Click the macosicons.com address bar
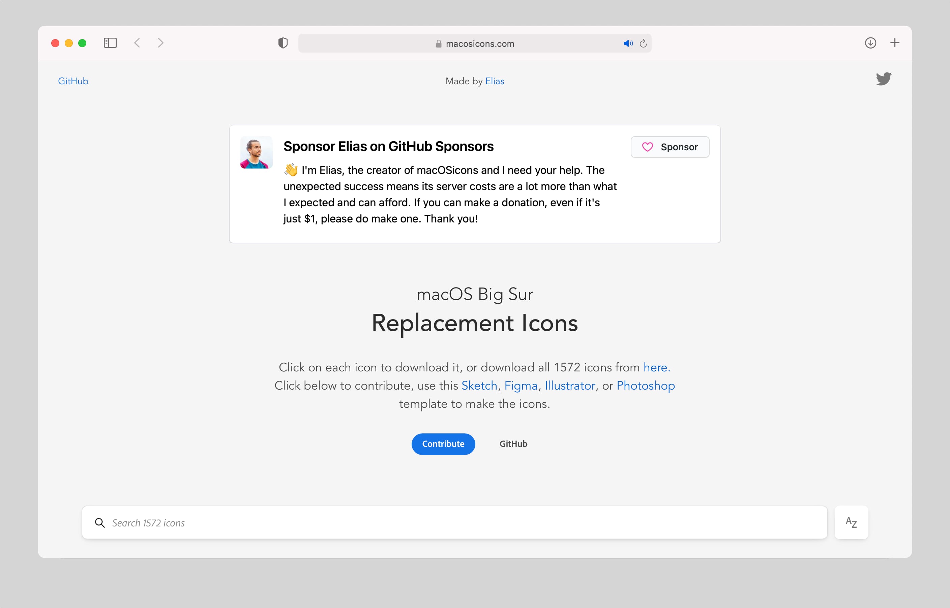Image resolution: width=950 pixels, height=608 pixels. pos(475,43)
